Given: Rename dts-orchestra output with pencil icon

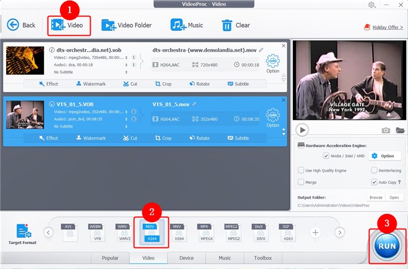Looking at the screenshot, I should [261, 49].
